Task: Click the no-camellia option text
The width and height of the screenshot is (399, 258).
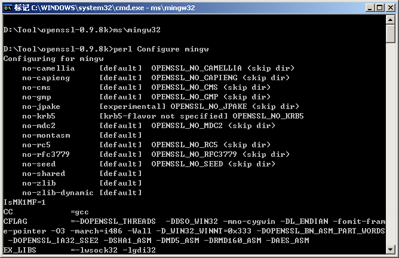Action: [x=48, y=68]
